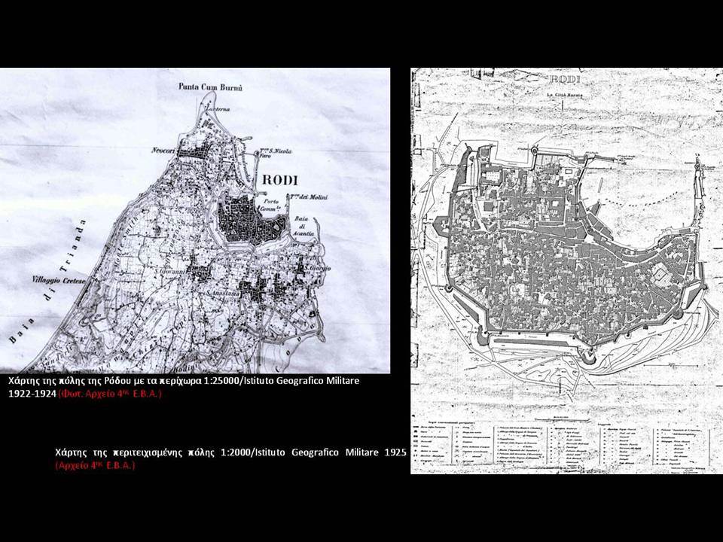Image resolution: width=723 pixels, height=542 pixels.
Task: Click the Baia di Trianda label
Action: pyautogui.click(x=47, y=282)
